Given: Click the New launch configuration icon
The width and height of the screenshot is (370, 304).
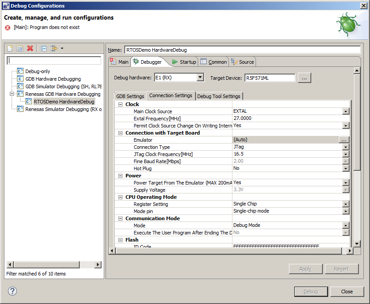Looking at the screenshot, I should click(x=10, y=48).
